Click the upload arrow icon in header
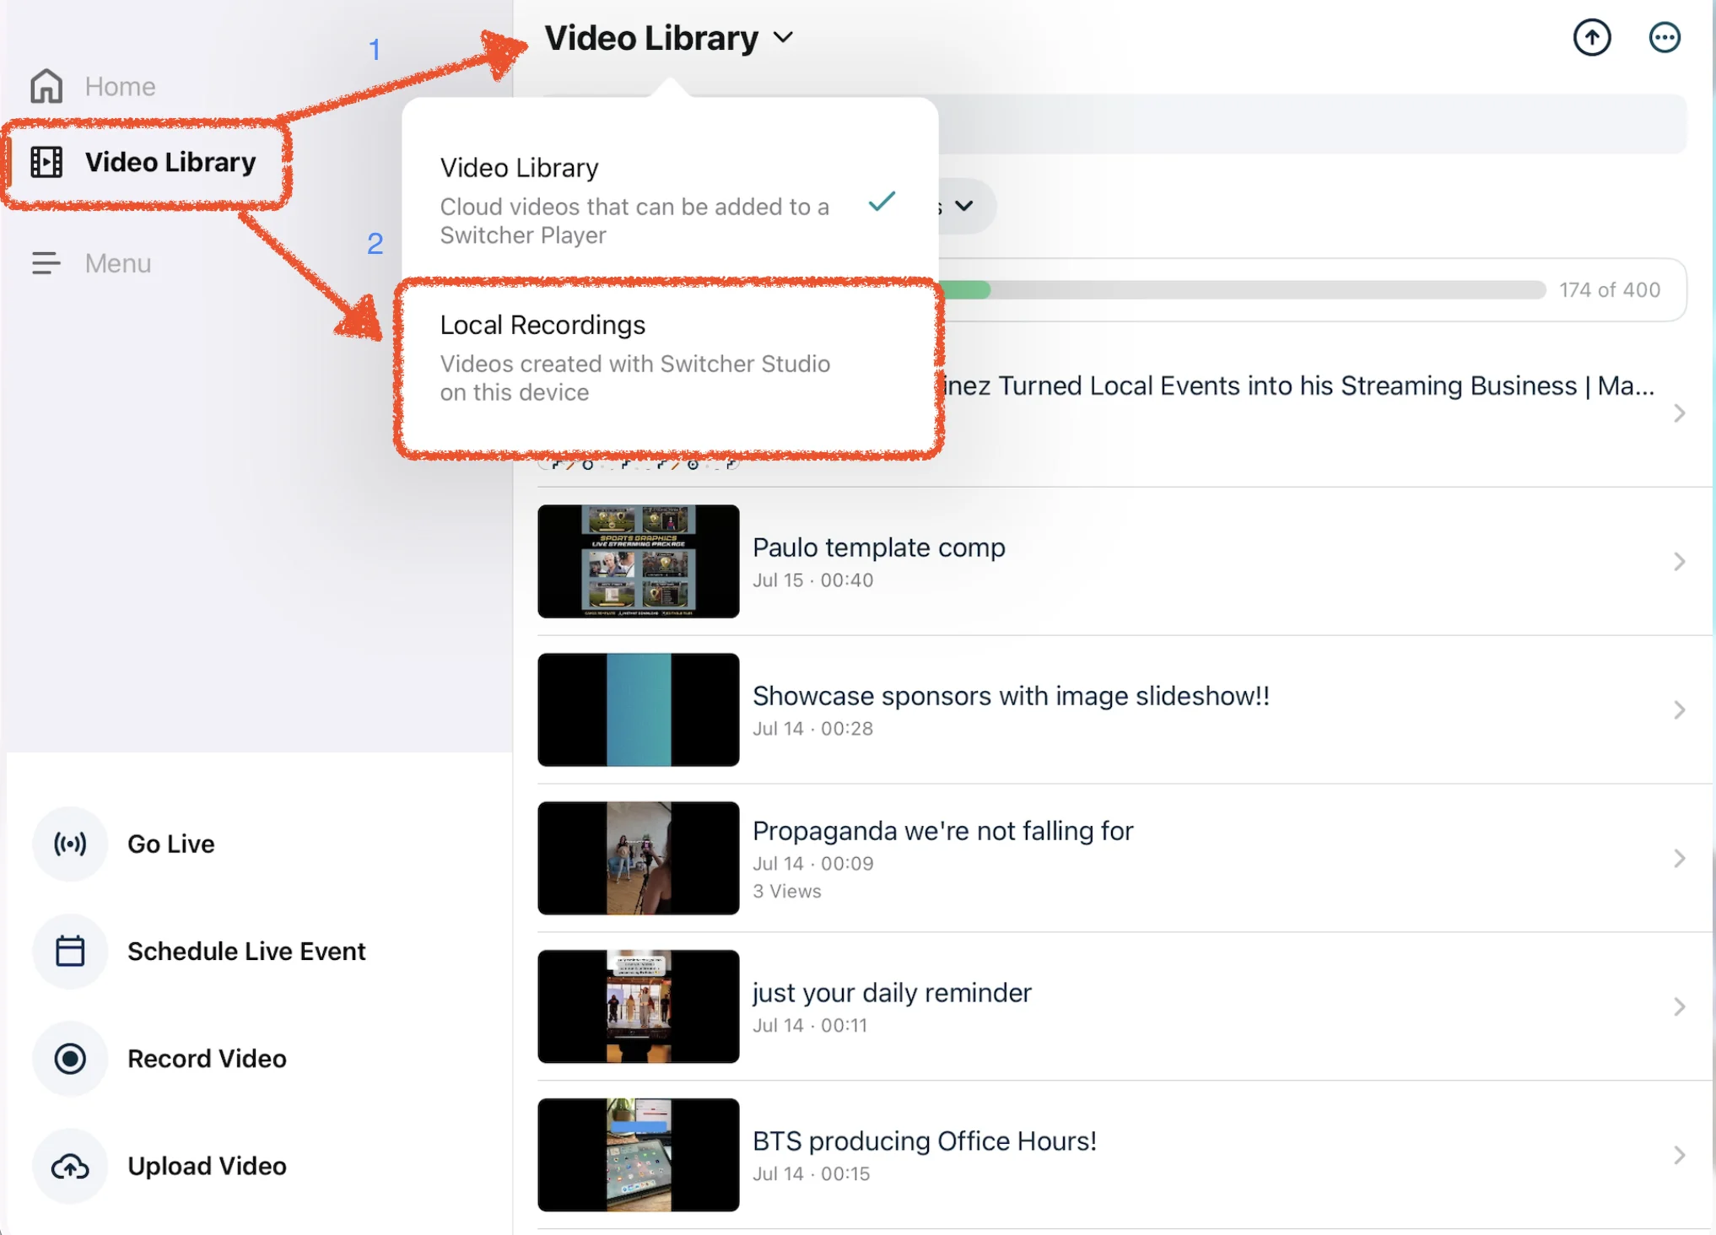This screenshot has width=1716, height=1235. click(1592, 37)
